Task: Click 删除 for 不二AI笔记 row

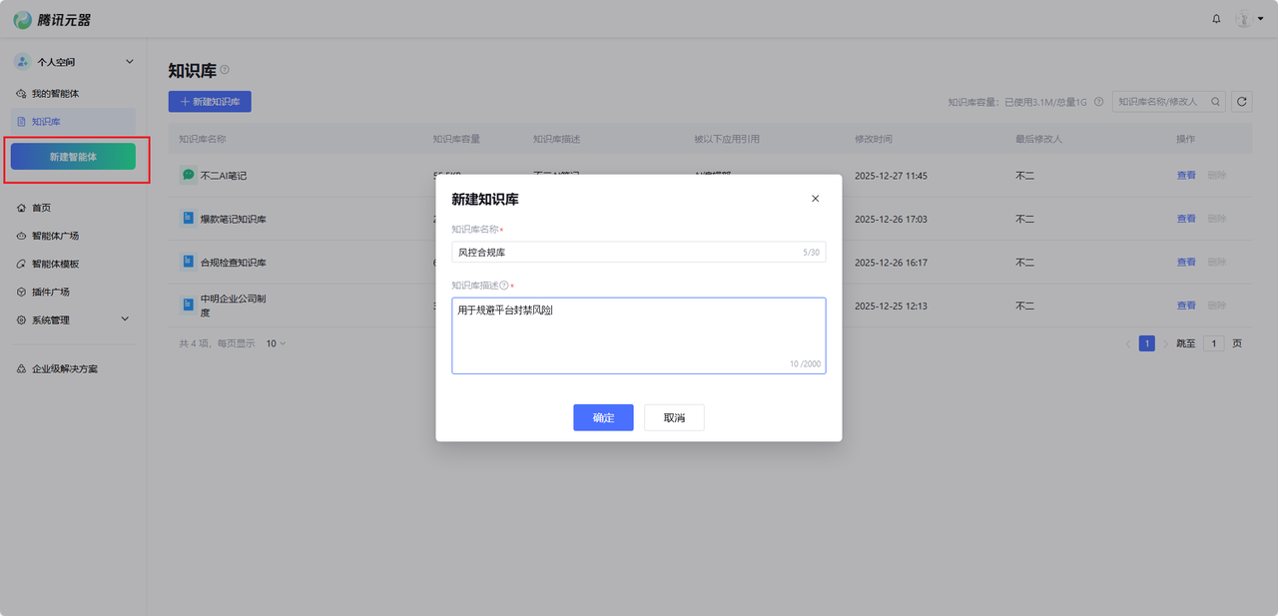Action: point(1216,176)
